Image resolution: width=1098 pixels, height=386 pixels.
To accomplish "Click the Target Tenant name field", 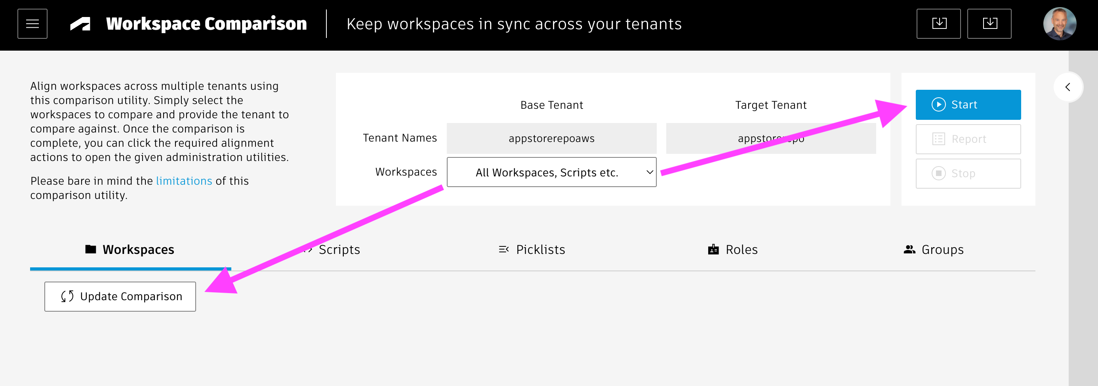I will [x=770, y=138].
